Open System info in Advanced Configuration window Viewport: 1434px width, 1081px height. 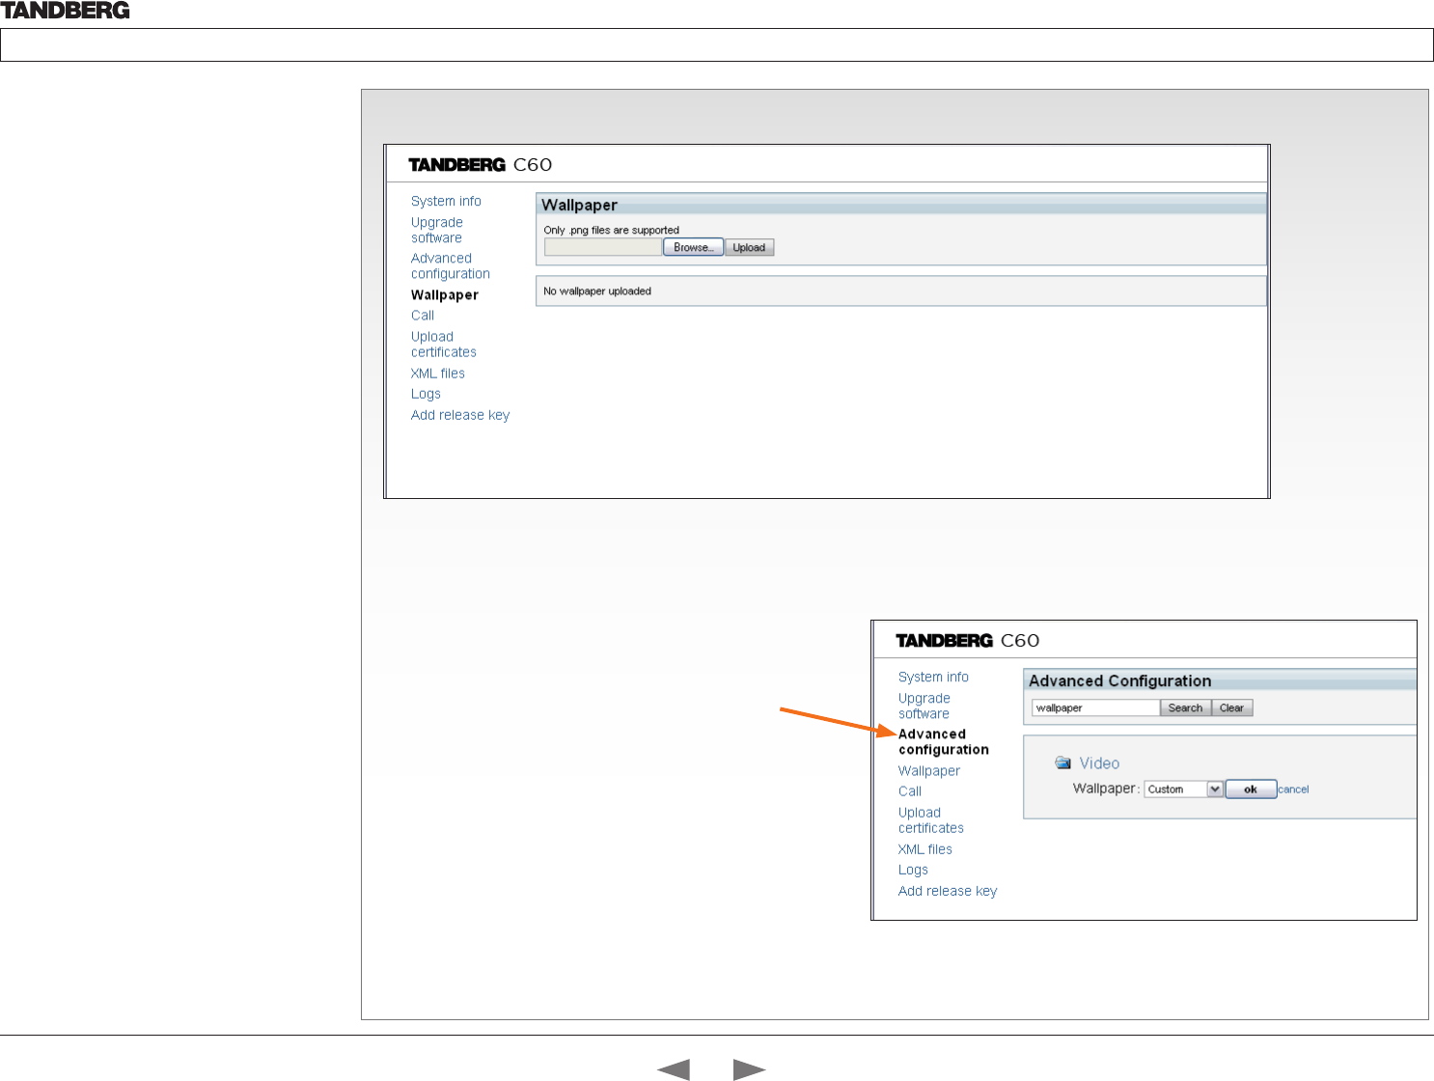[933, 677]
